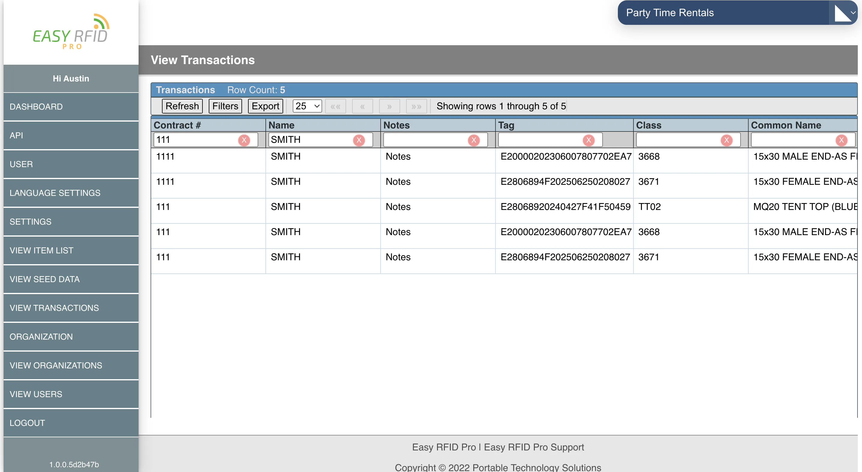Export the transactions list

click(265, 106)
